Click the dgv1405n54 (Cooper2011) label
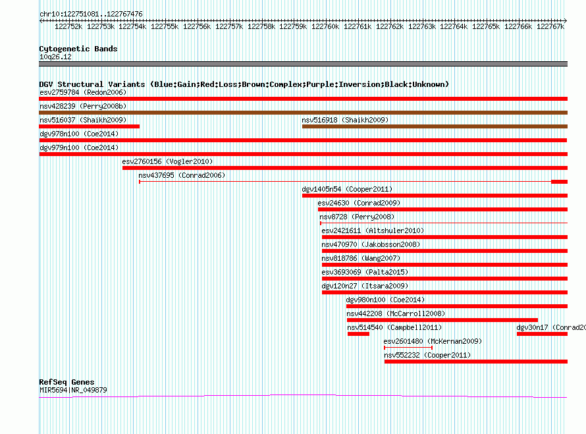Screen dimensions: 586x434 (x=347, y=189)
